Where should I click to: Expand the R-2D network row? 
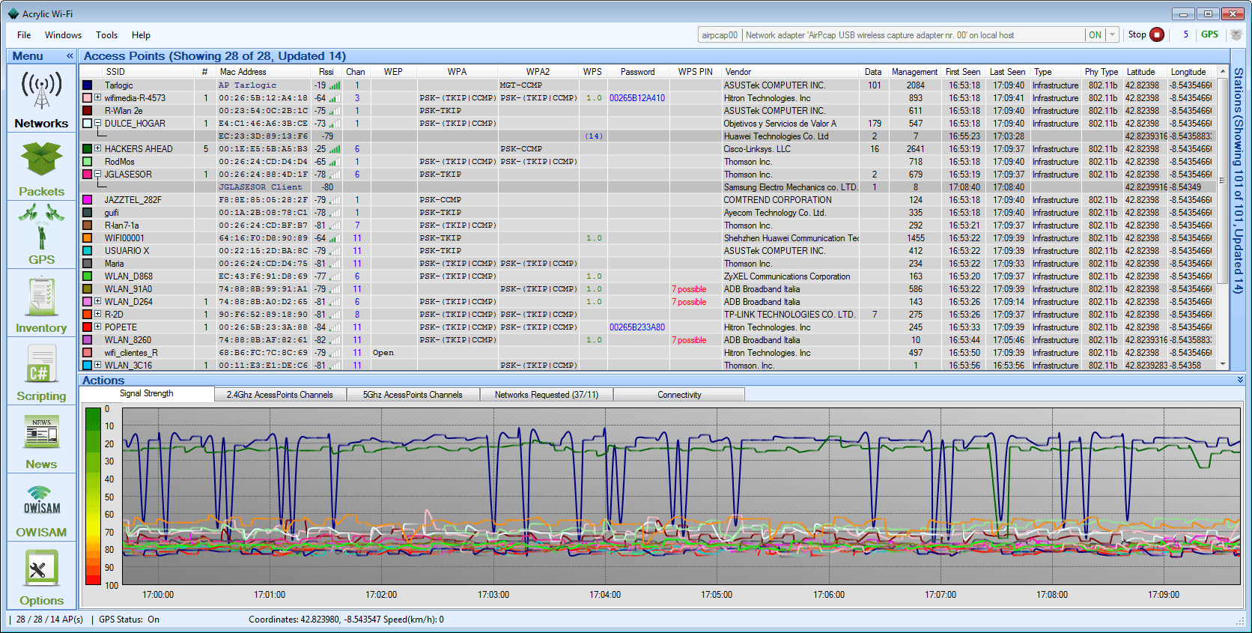pos(97,314)
